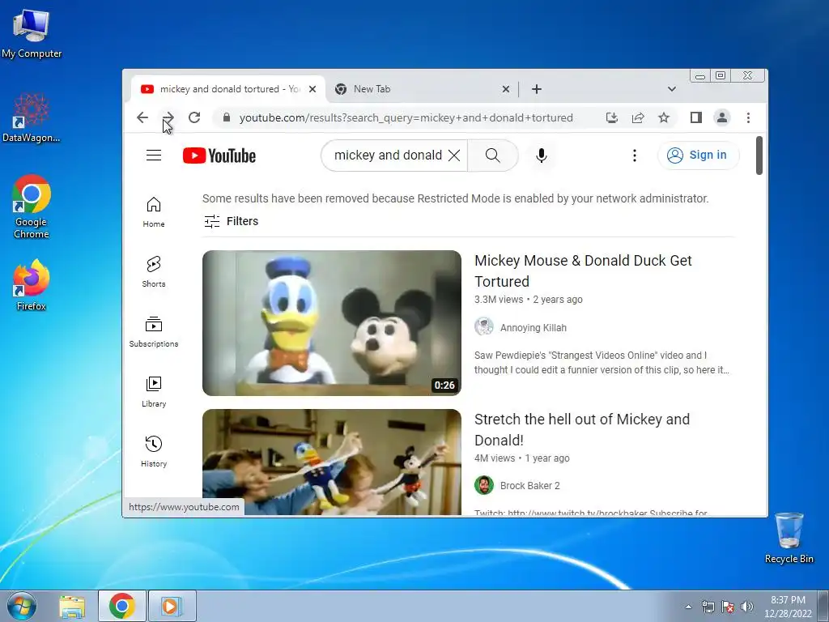Open Windows Explorer from the taskbar
Viewport: 829px width, 622px height.
(72, 606)
